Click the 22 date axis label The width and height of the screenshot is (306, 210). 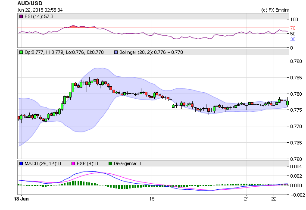274,199
